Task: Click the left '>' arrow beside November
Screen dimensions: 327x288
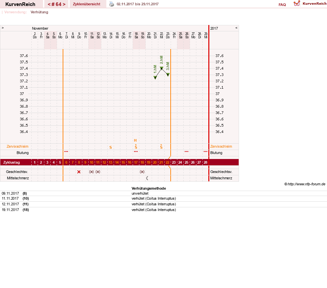Action: click(x=3, y=28)
